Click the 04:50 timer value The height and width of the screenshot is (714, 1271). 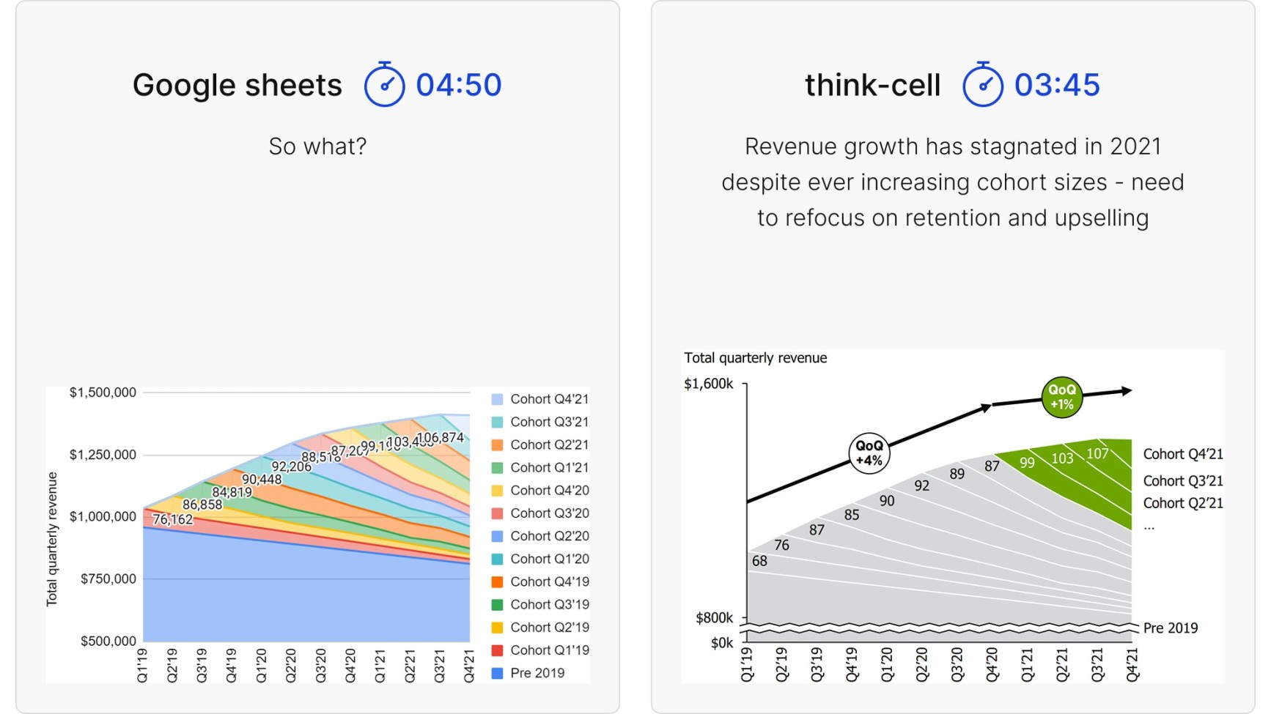(459, 85)
